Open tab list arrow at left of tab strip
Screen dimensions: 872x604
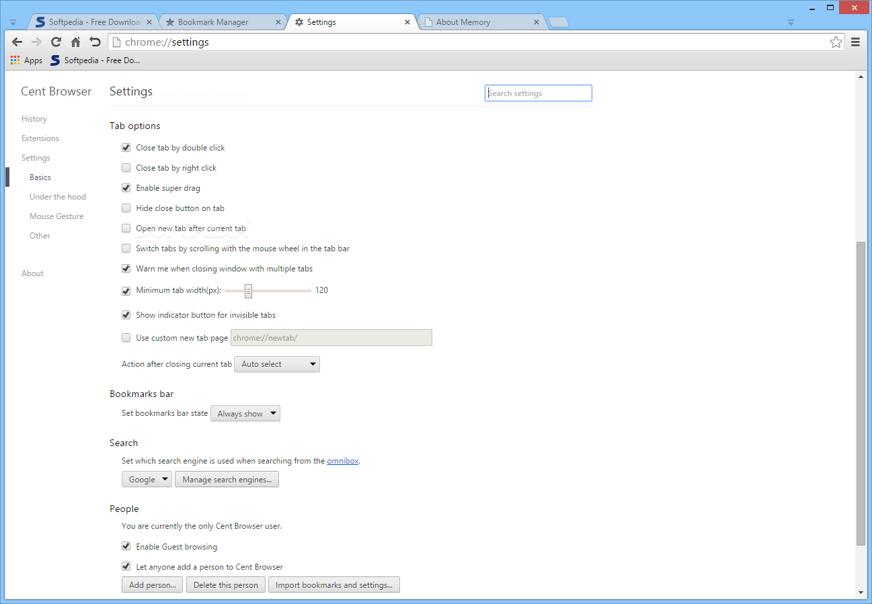tap(13, 22)
